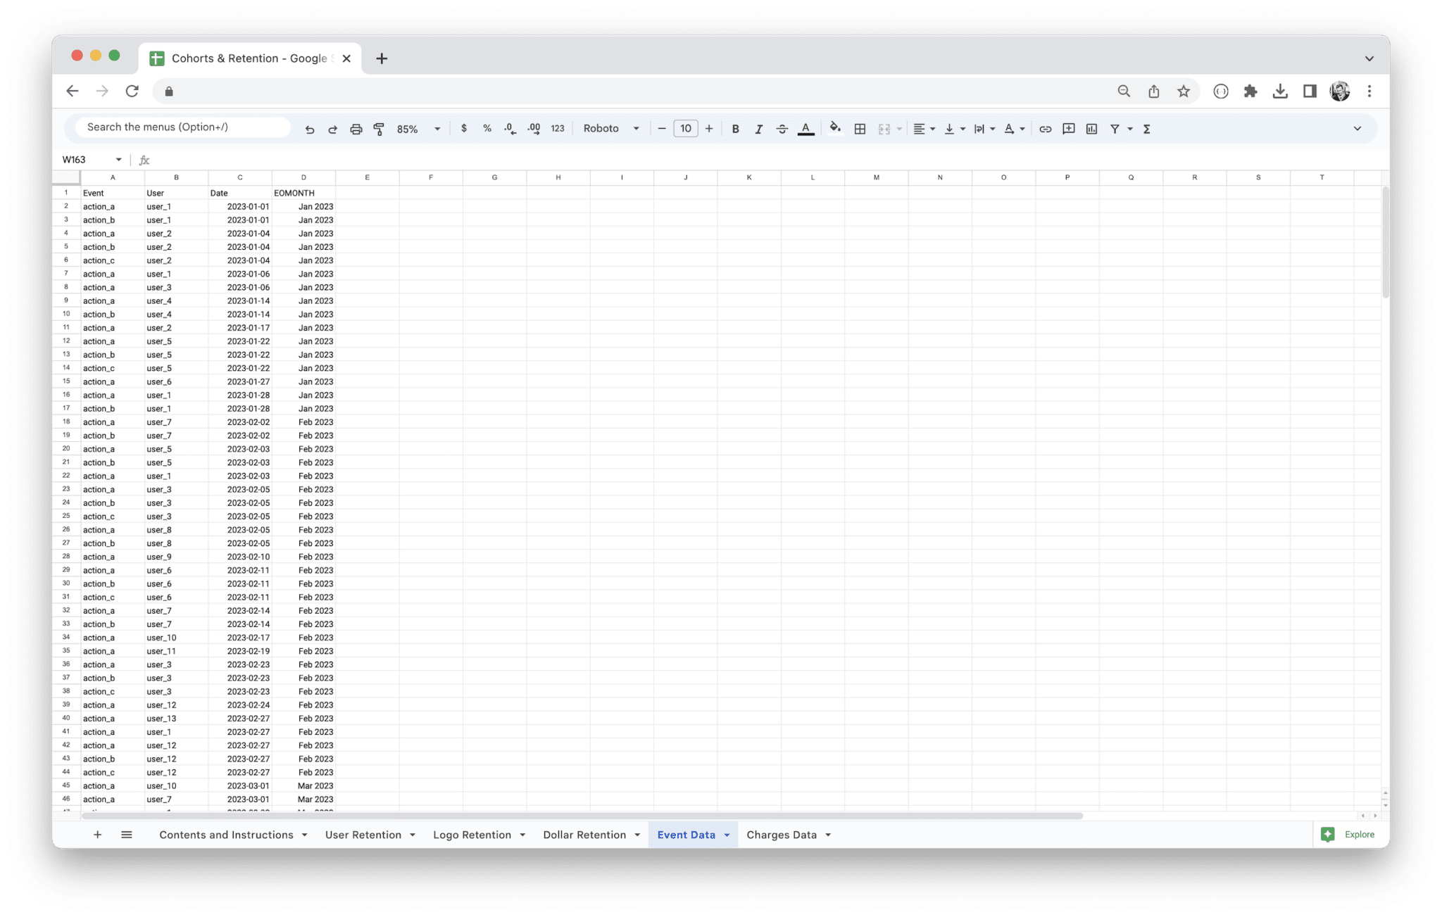Click the Explore button
Viewport: 1442px width, 917px height.
coord(1348,835)
